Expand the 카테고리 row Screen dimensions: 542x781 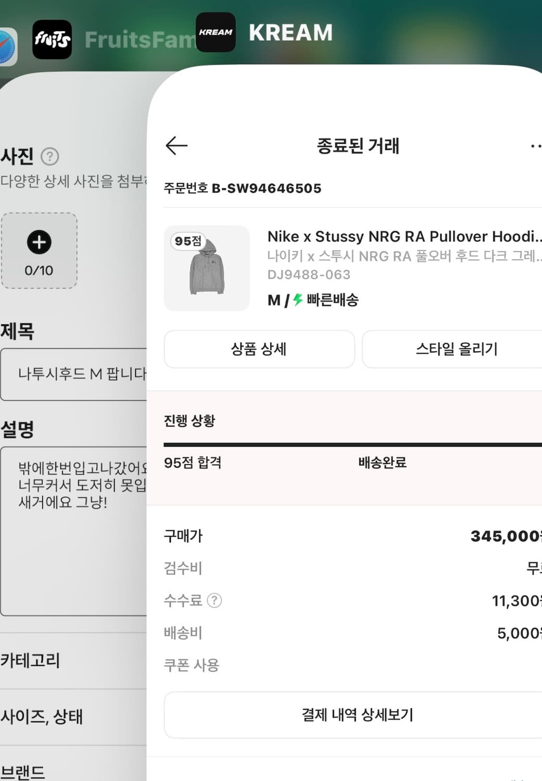click(73, 661)
